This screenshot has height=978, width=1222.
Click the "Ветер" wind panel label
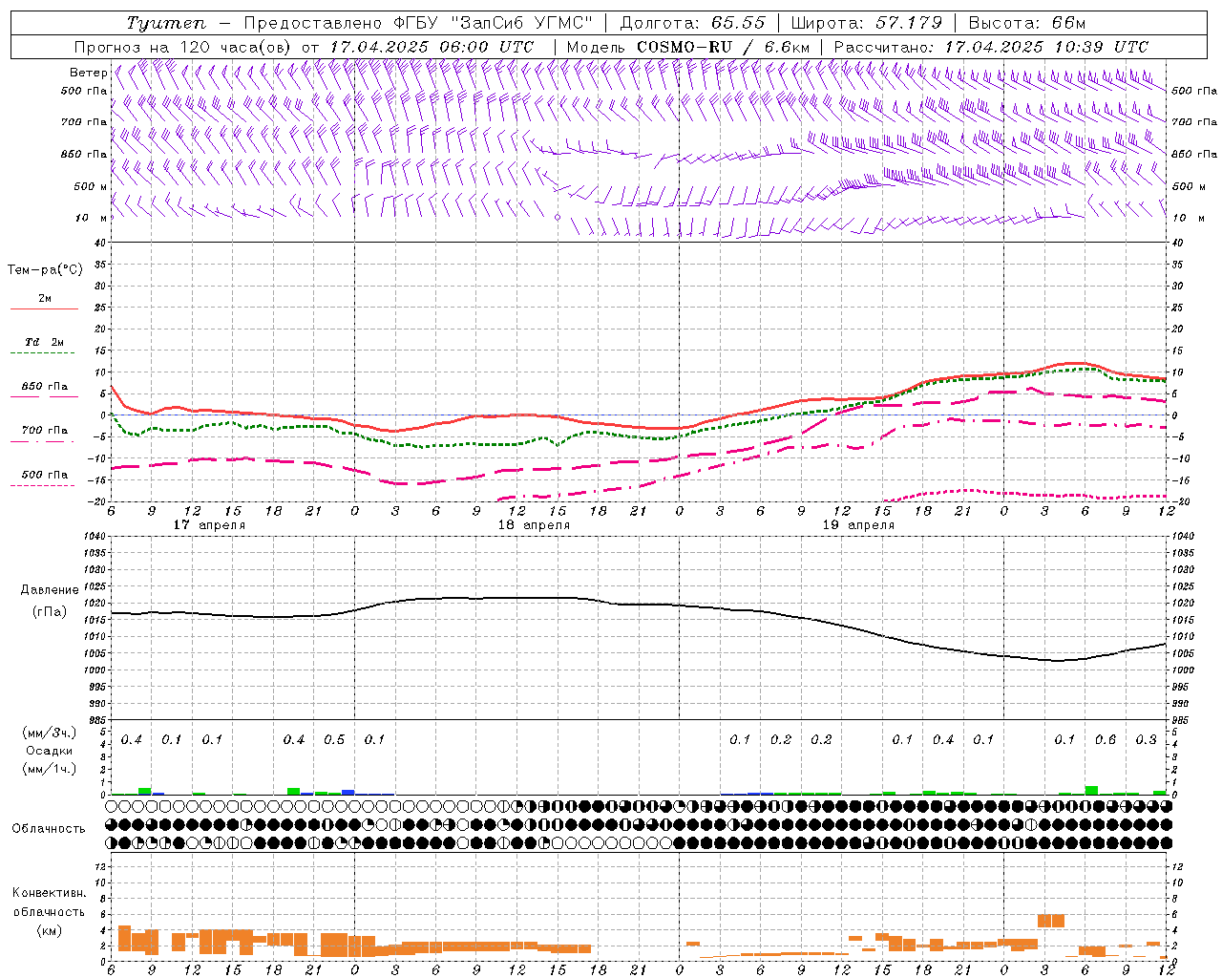88,73
